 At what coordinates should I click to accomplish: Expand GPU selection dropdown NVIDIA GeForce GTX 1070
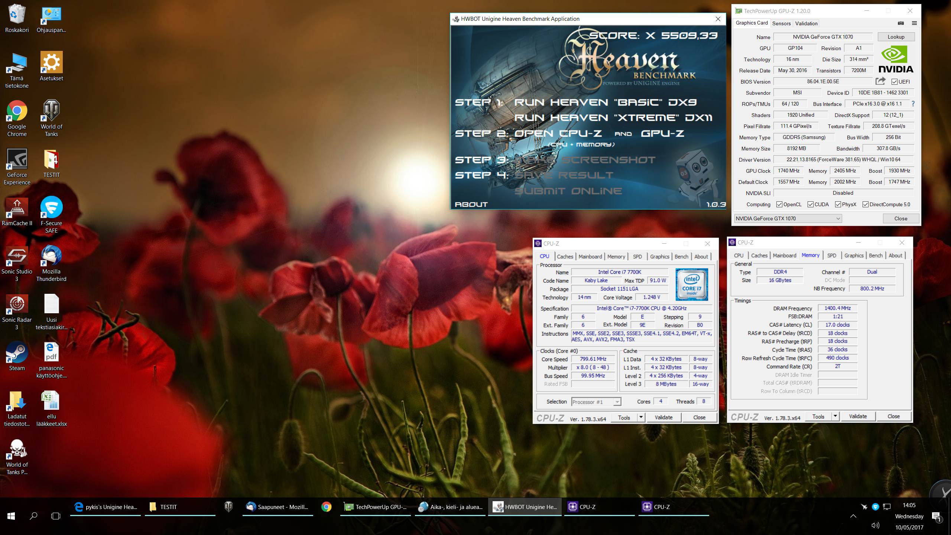788,218
